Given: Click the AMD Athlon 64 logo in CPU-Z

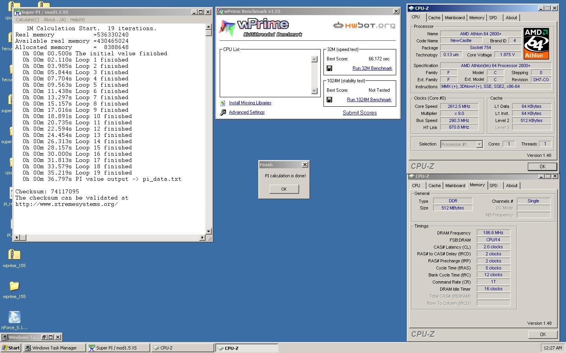Looking at the screenshot, I should (x=536, y=43).
